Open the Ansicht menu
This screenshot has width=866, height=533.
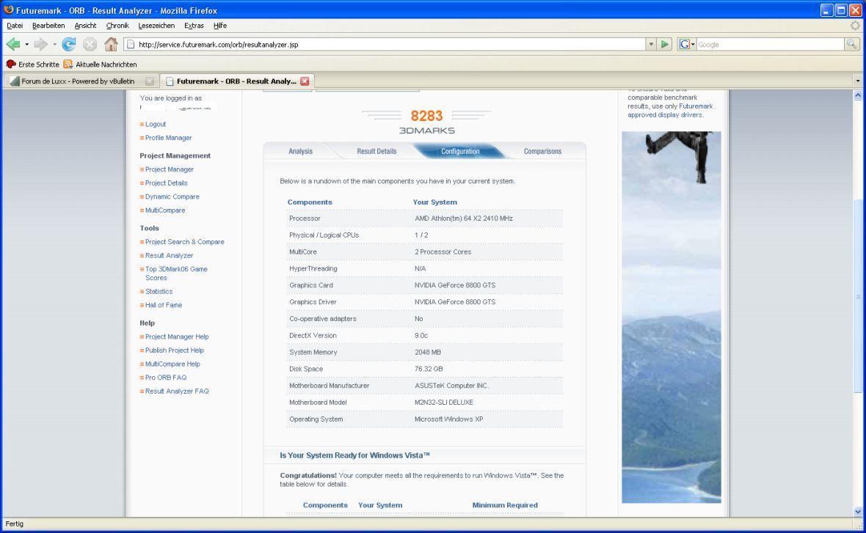pyautogui.click(x=85, y=26)
